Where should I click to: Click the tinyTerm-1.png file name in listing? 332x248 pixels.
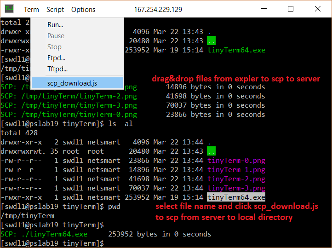coord(236,170)
